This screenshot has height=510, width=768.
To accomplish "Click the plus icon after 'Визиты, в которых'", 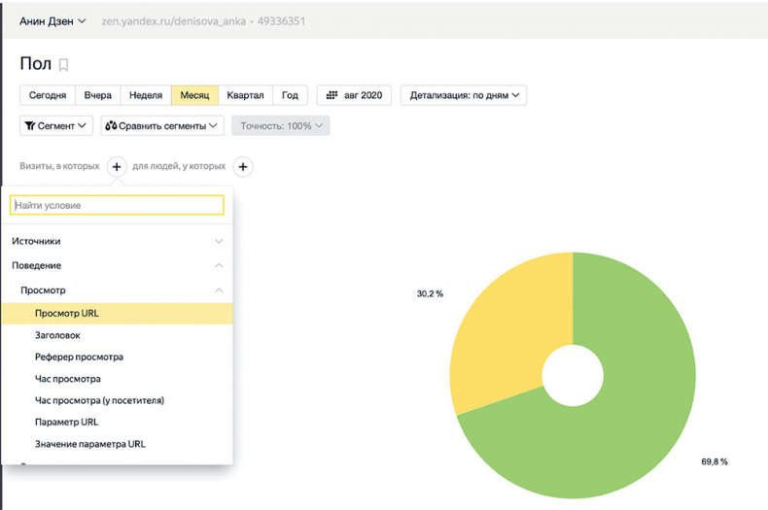I will pos(116,166).
